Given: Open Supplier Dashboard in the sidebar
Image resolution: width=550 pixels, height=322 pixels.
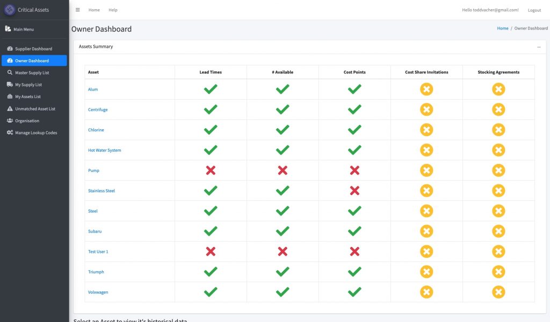Looking at the screenshot, I should (33, 49).
